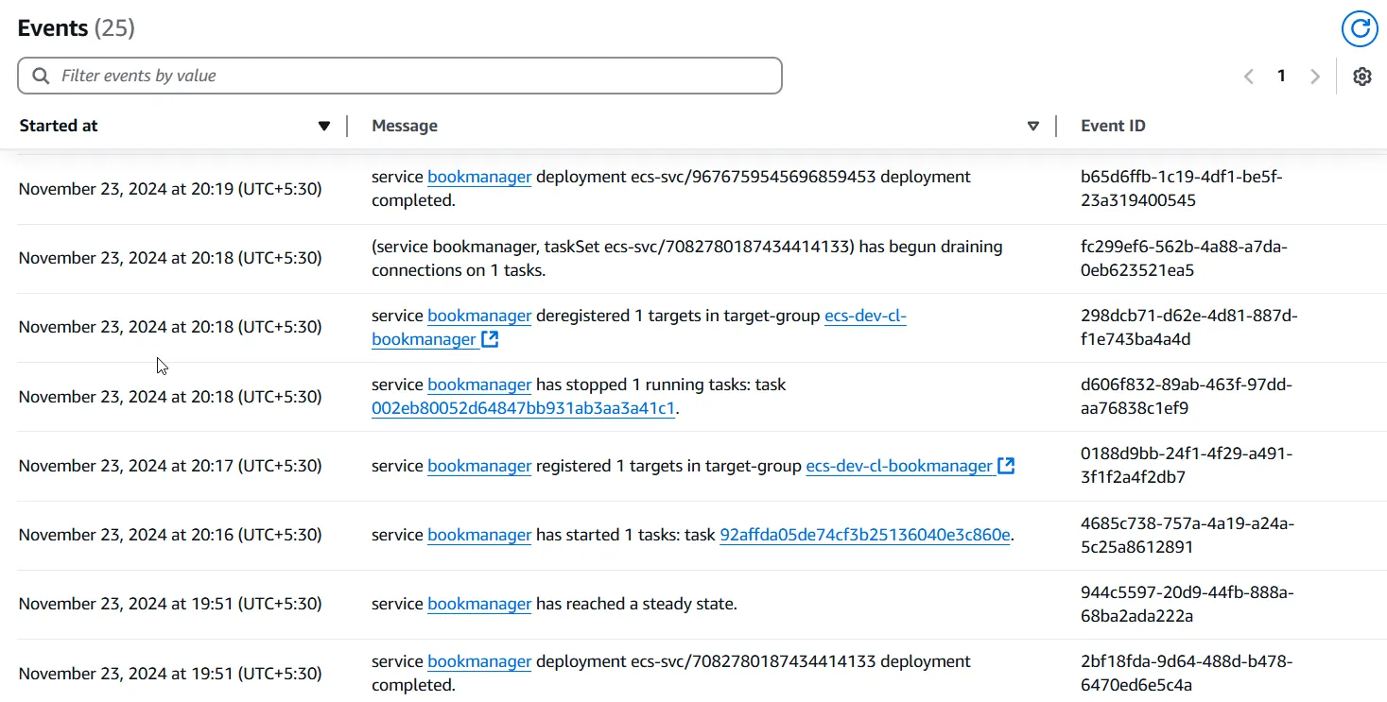This screenshot has height=702, width=1387.
Task: Click the Event ID column header
Action: pos(1113,126)
